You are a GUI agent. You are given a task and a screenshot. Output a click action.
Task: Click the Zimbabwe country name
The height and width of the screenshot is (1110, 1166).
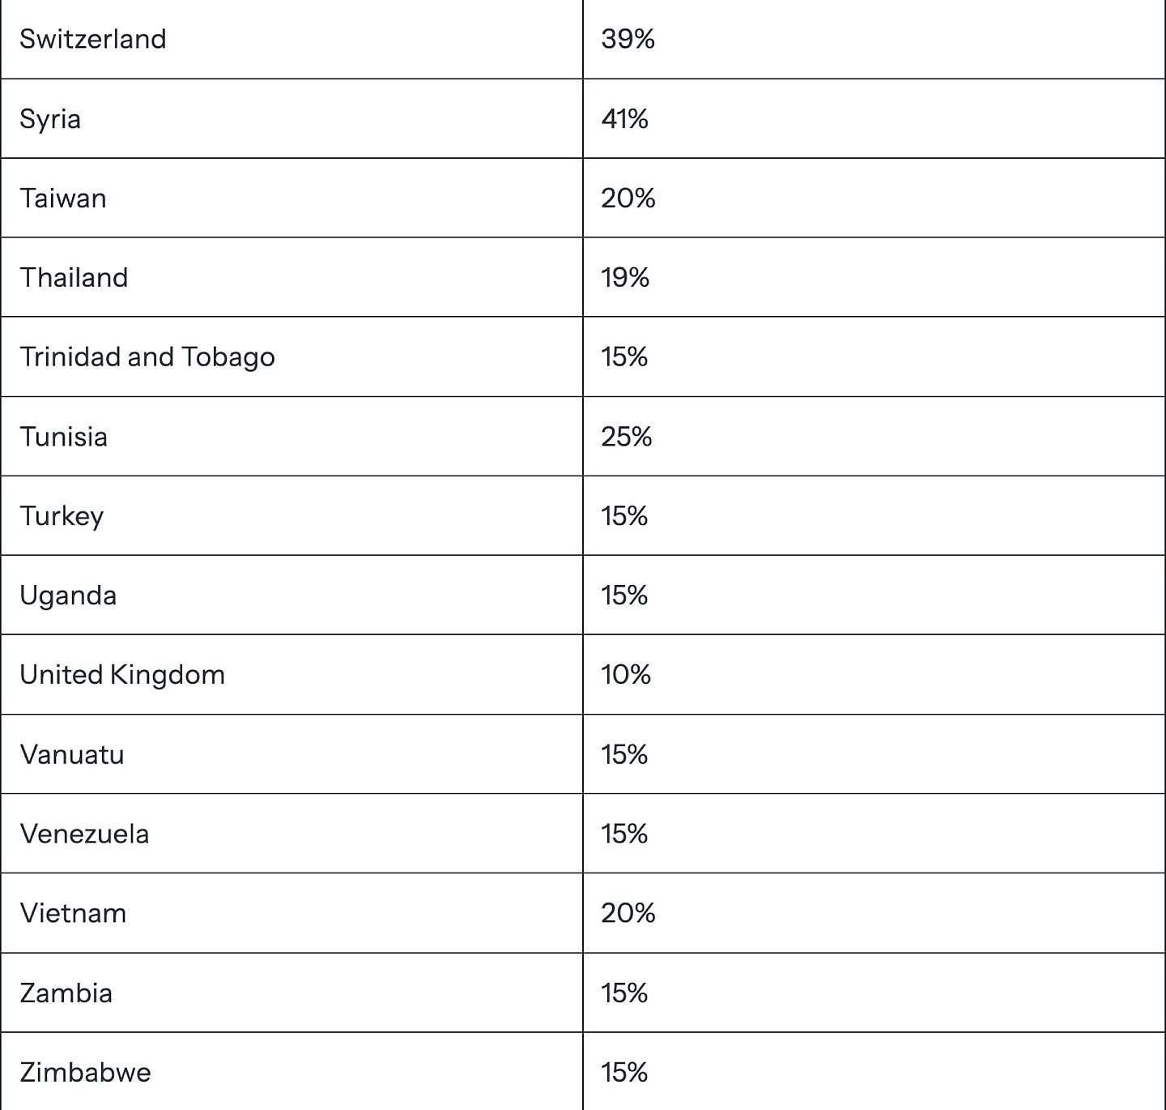point(85,1072)
